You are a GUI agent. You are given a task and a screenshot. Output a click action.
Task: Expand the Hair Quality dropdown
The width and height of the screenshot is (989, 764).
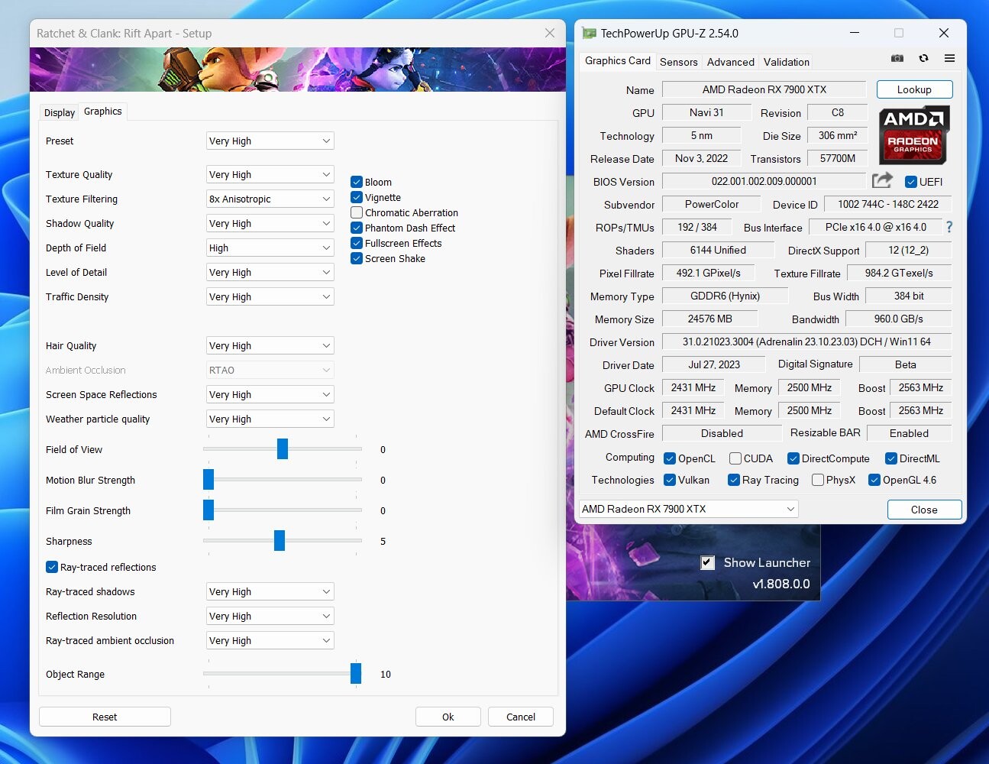270,345
